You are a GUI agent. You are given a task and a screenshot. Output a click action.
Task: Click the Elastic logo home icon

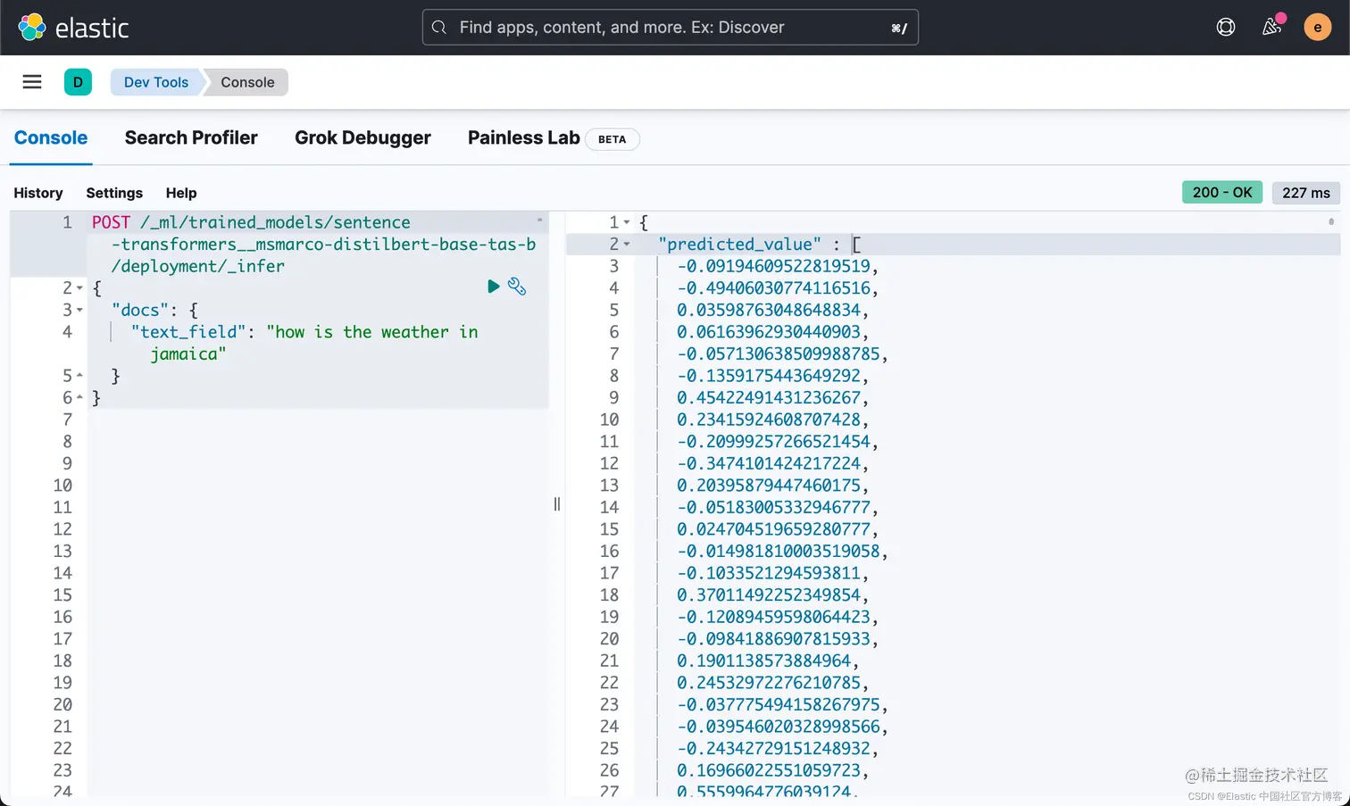[x=32, y=28]
